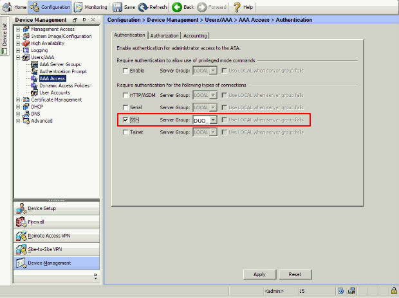Click the Apply button
399x298 pixels.
tap(259, 274)
